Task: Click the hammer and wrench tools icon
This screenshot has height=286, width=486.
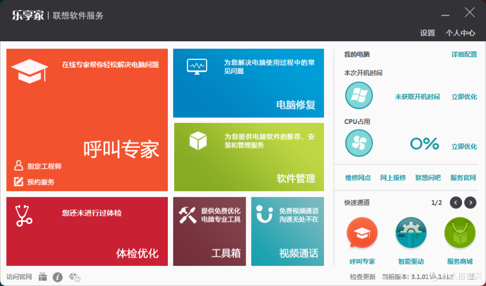Action: [187, 215]
